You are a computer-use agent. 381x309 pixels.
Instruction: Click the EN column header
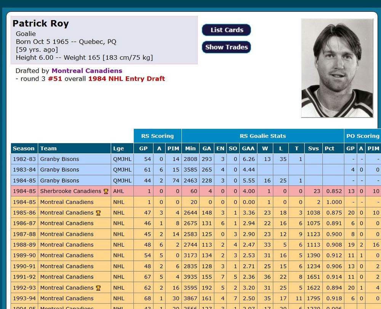point(220,148)
